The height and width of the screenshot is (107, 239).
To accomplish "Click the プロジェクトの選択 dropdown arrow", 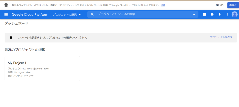I will click(80, 15).
